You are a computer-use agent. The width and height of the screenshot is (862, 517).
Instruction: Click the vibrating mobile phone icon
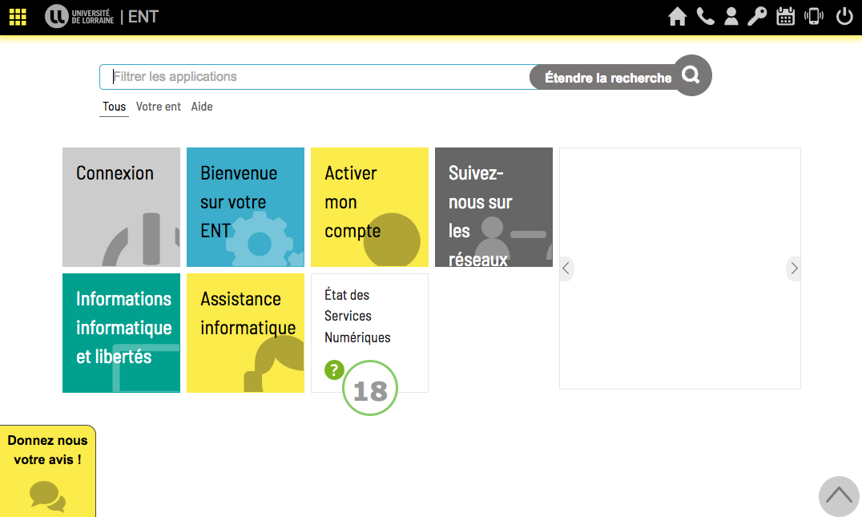[814, 17]
